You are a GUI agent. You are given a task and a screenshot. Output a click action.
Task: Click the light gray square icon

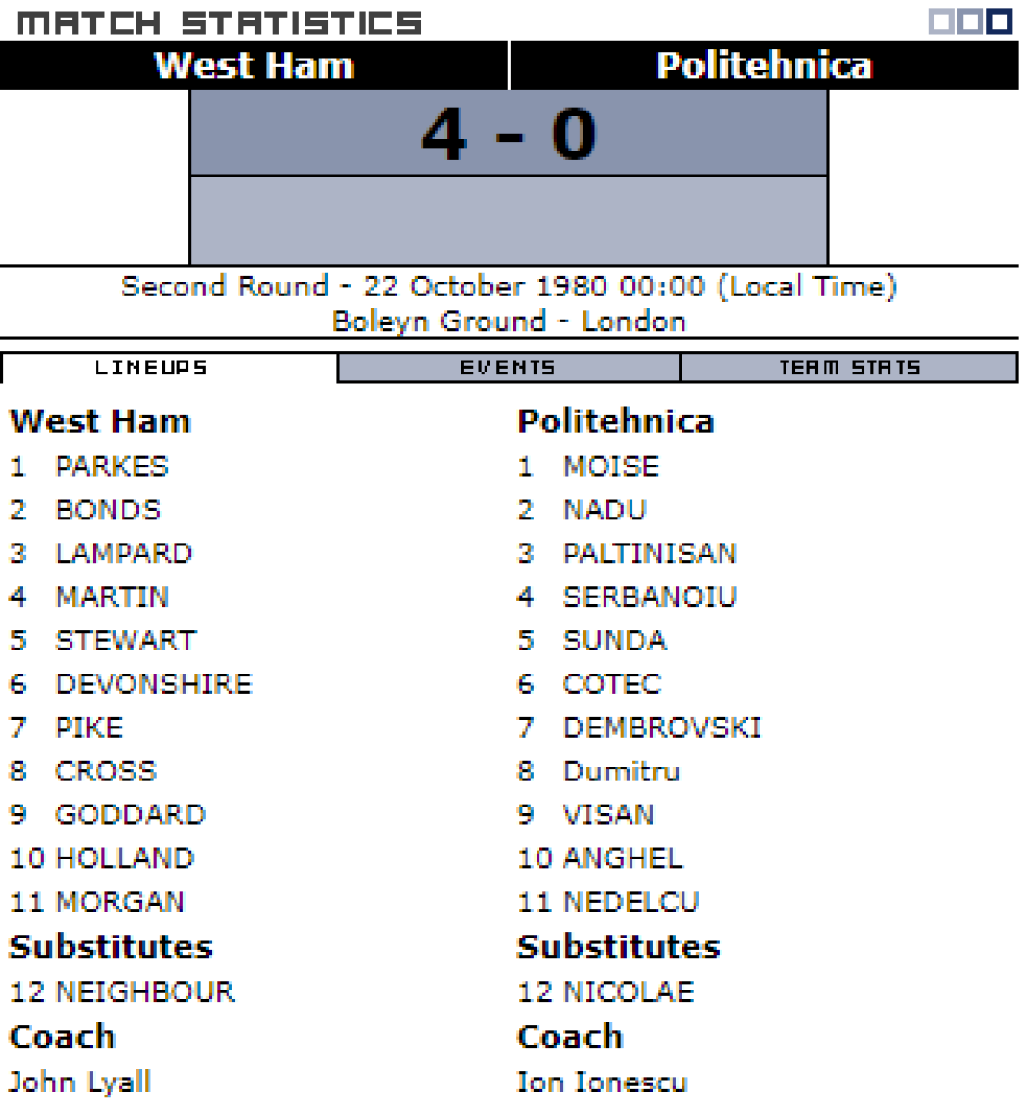click(x=941, y=22)
